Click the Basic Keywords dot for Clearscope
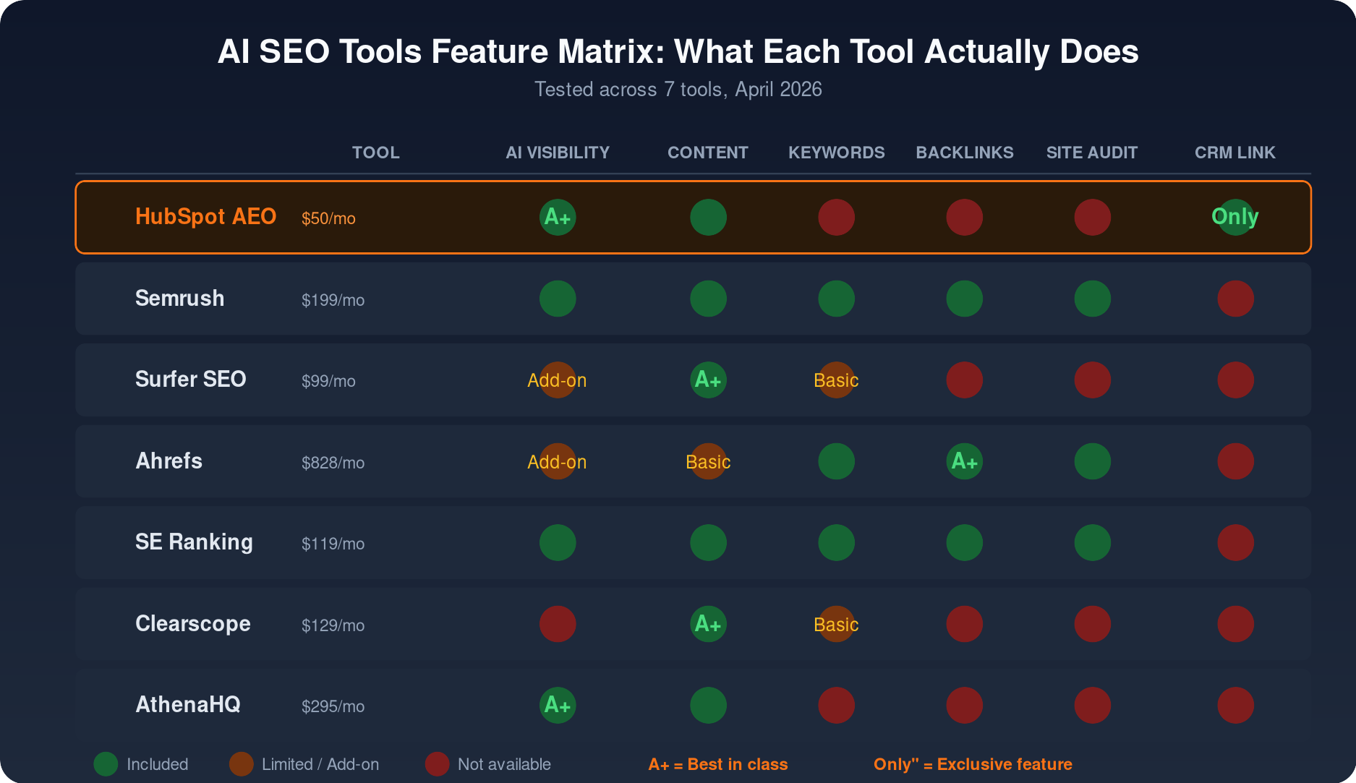 click(835, 624)
